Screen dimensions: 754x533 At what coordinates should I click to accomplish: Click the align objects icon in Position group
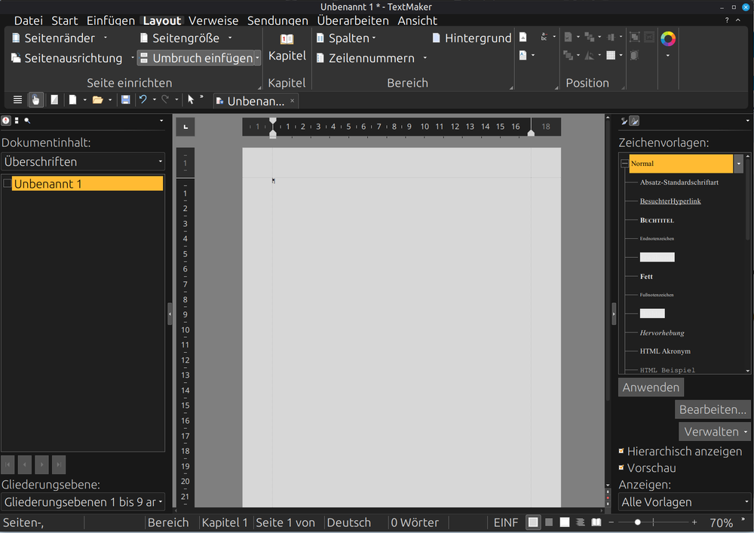coord(611,37)
